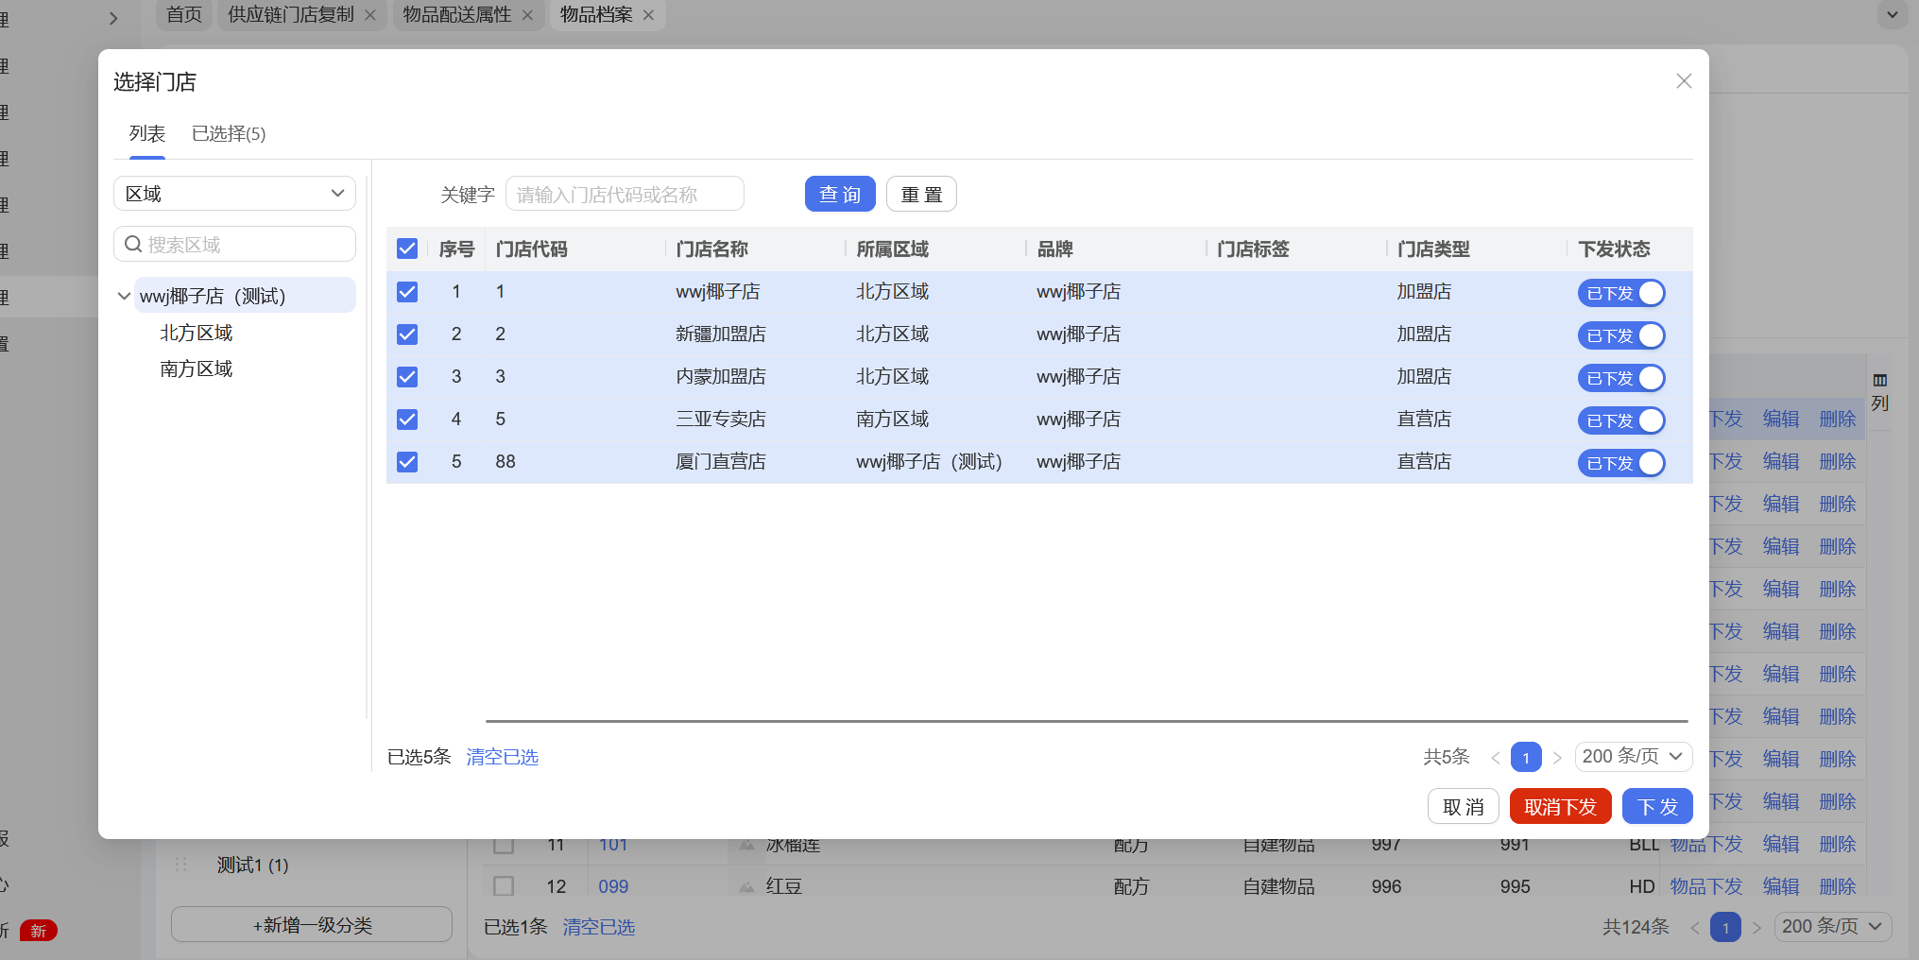Close the 物品配送属性 tab using its X
The width and height of the screenshot is (1919, 960).
527,15
